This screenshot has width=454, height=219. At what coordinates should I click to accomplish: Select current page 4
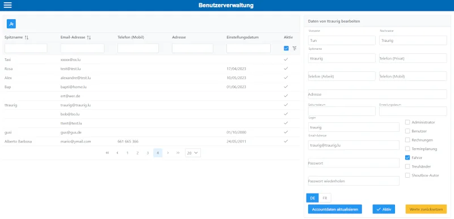pos(158,153)
